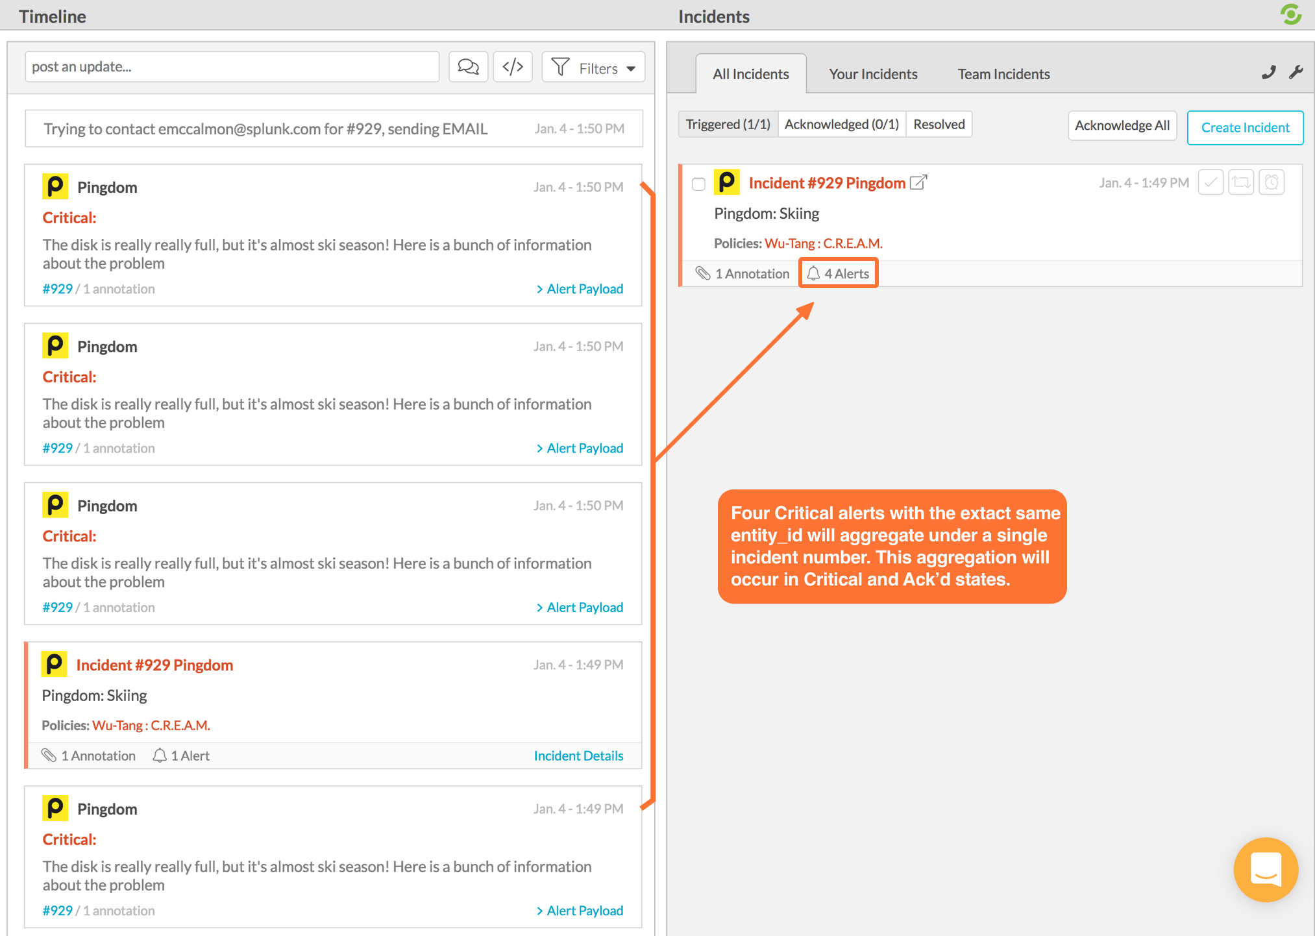Switch to Team Incidents tab
This screenshot has width=1315, height=936.
coord(1003,74)
